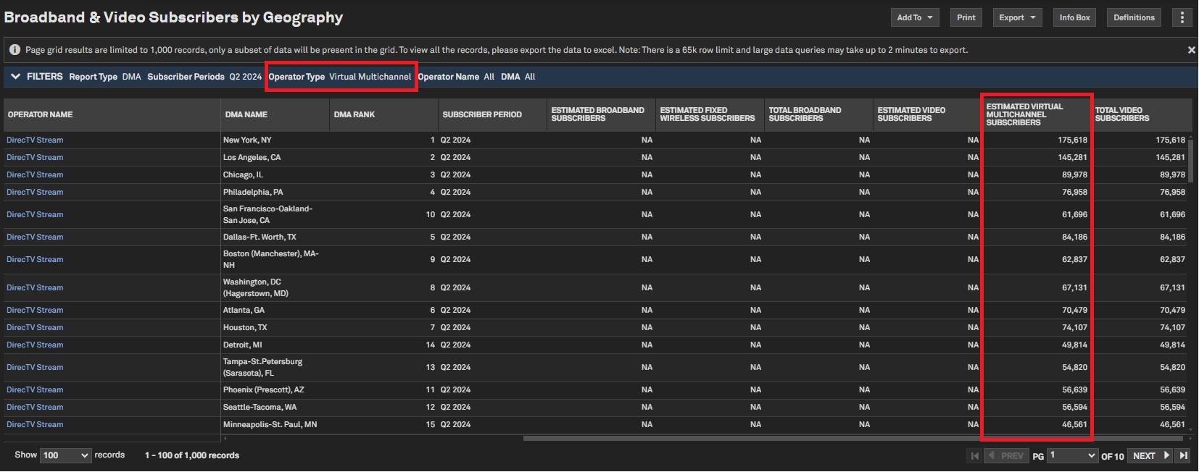Expand the Export dropdown menu
The height and width of the screenshot is (472, 1199).
coord(1016,17)
